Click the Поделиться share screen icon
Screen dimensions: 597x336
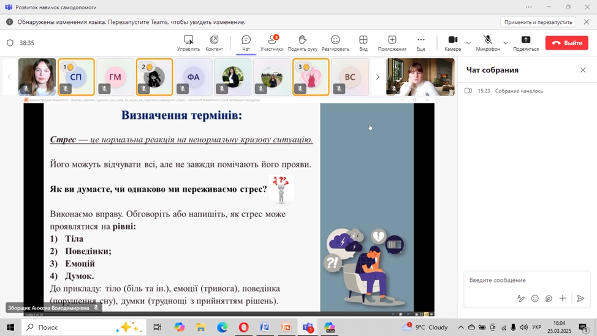(525, 40)
